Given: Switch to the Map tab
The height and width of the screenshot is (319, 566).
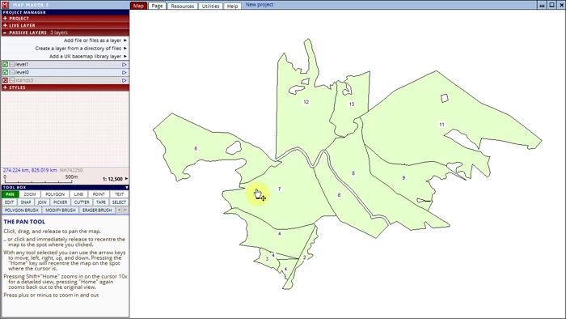Looking at the screenshot, I should [138, 6].
